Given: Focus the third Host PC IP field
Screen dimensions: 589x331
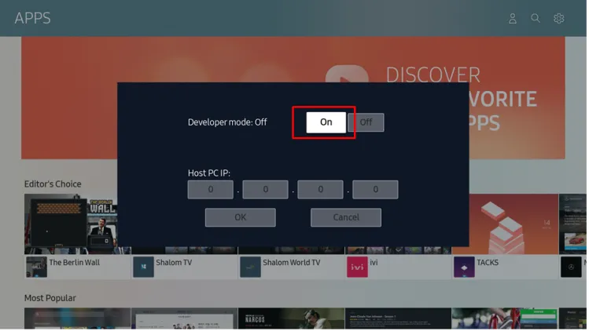Looking at the screenshot, I should click(x=320, y=190).
